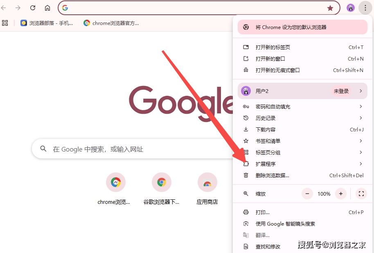The width and height of the screenshot is (374, 253).
Task: Click 将 Chrome 设为您的默认浏览器 banner
Action: 302,27
